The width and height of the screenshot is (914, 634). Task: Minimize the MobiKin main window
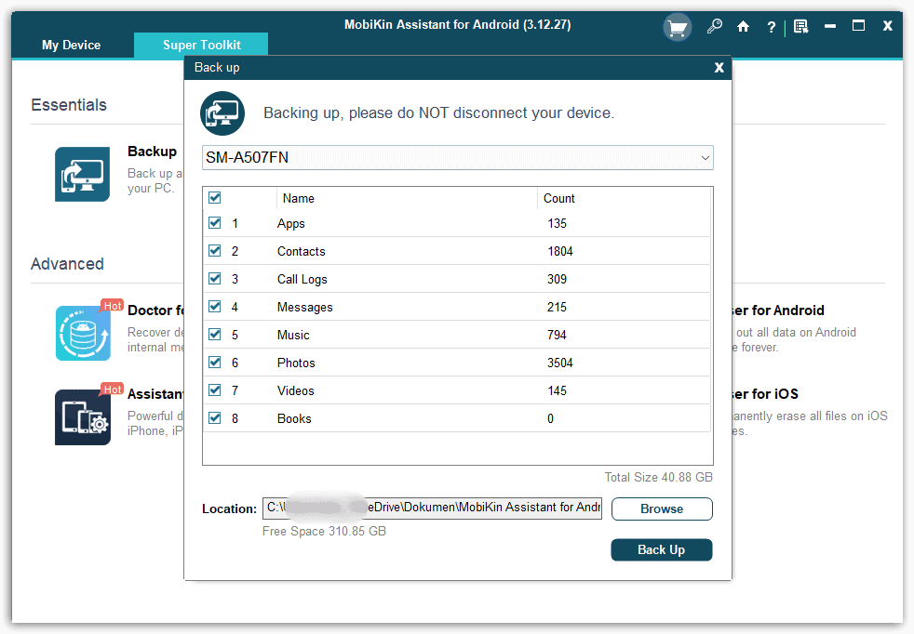coord(830,26)
